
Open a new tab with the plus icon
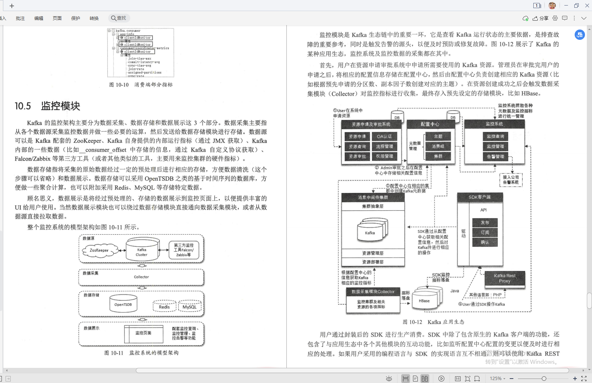tap(12, 6)
